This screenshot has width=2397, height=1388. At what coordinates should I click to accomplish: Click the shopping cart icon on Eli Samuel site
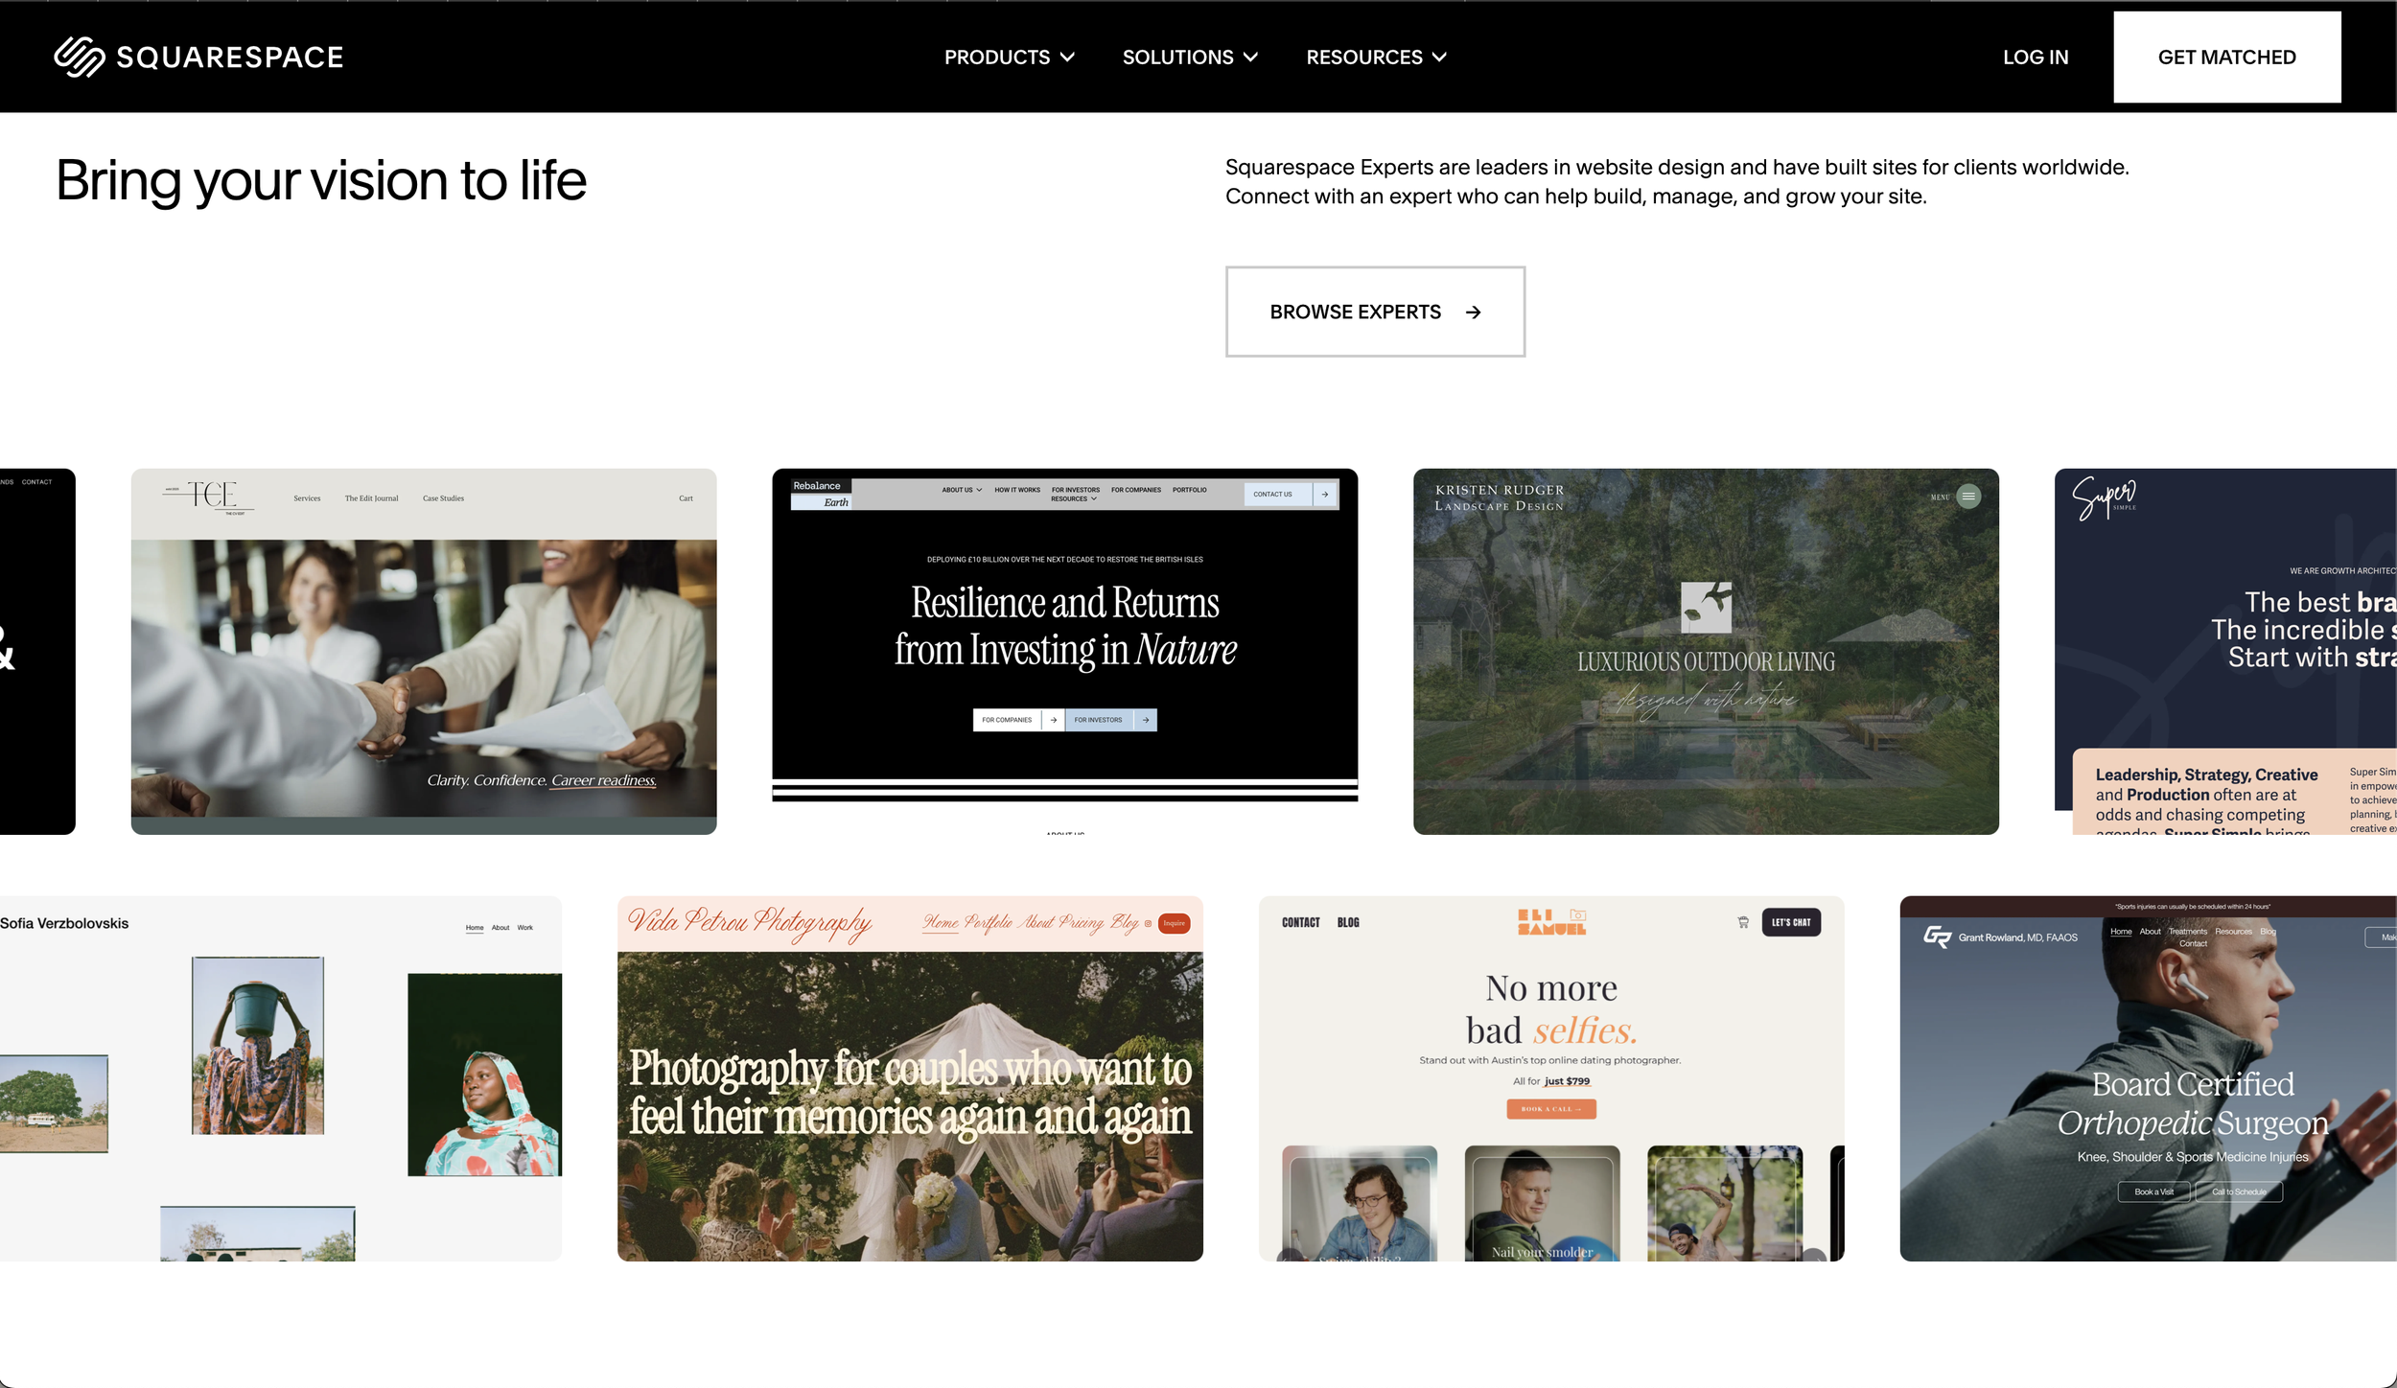[x=1742, y=921]
